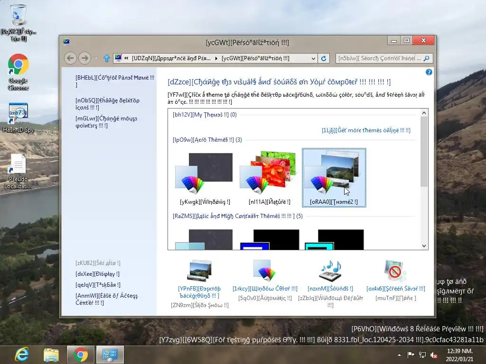The height and width of the screenshot is (364, 486).
Task: Open the recent locations dropdown arrow
Action: click(x=96, y=58)
